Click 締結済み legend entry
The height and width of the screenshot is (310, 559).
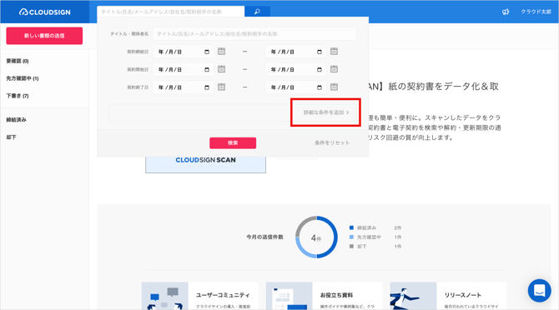click(375, 227)
